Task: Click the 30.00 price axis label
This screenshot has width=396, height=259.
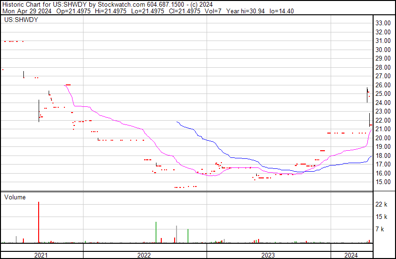Action: [383, 50]
